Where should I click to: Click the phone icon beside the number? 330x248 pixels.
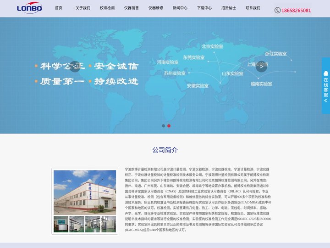coord(277,10)
